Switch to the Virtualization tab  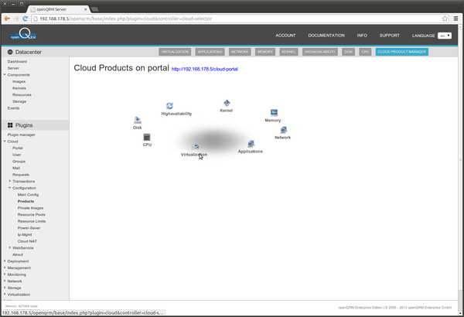coord(175,52)
